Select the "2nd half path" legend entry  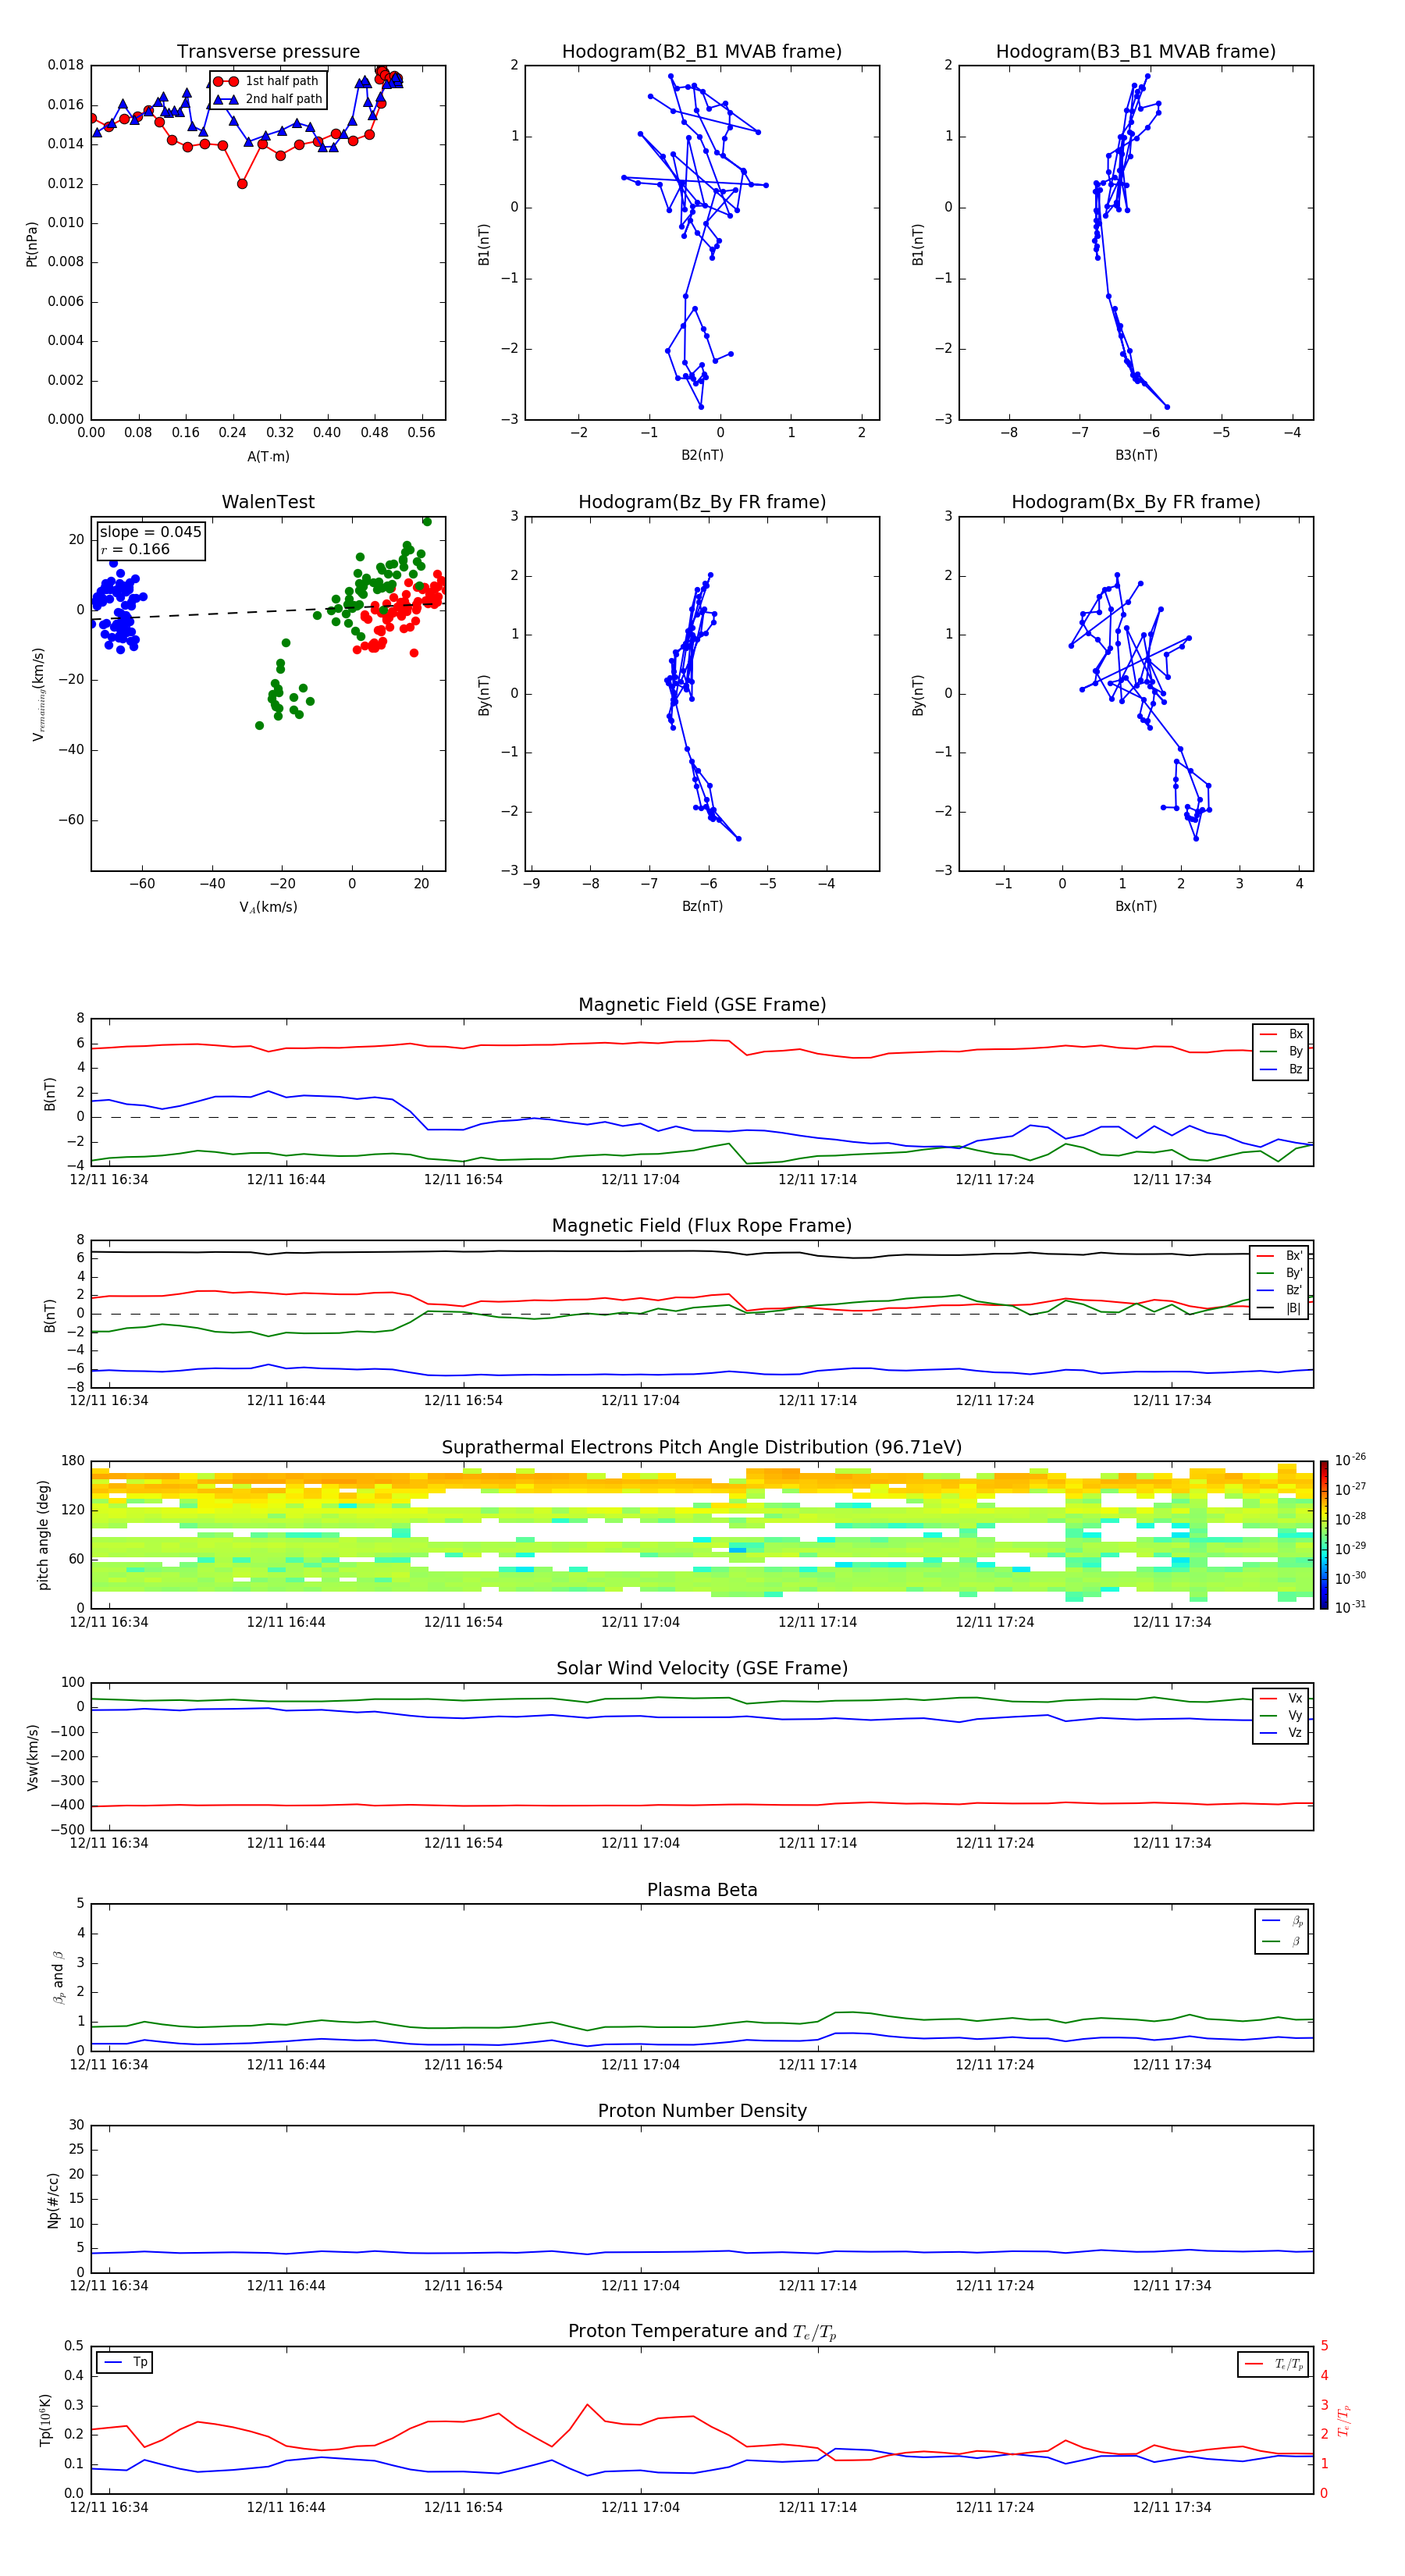click(x=268, y=99)
